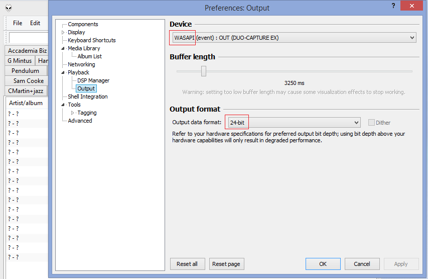This screenshot has width=428, height=279.
Task: Enable the Dither checkbox
Action: coord(371,123)
